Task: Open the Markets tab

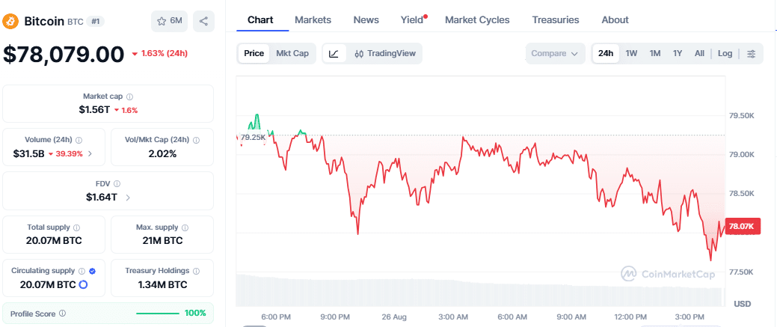Action: point(313,20)
